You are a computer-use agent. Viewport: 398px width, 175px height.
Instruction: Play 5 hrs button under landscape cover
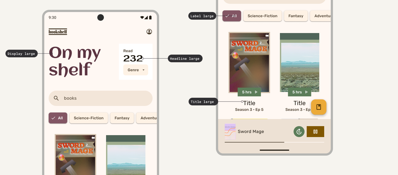point(300,92)
